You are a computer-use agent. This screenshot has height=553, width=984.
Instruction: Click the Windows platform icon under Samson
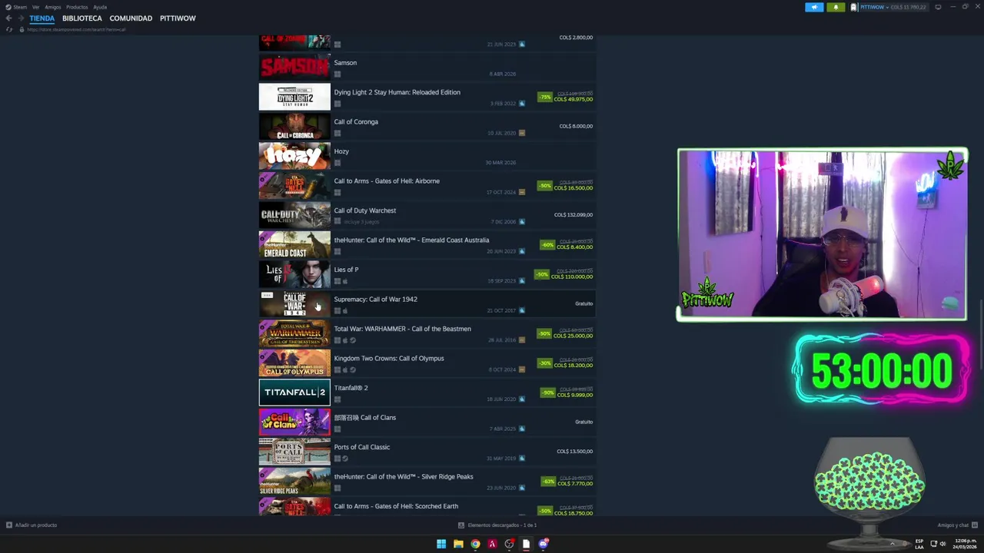(337, 75)
